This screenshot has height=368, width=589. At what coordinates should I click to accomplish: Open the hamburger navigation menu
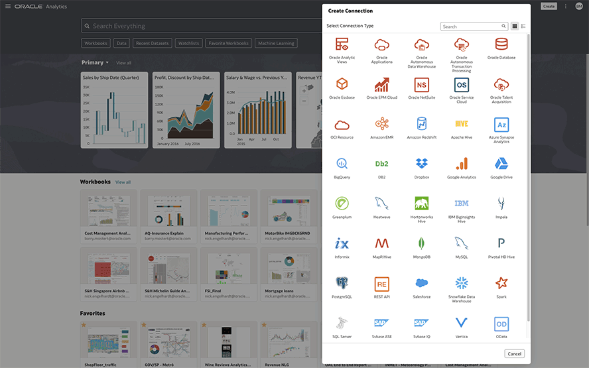(x=7, y=6)
